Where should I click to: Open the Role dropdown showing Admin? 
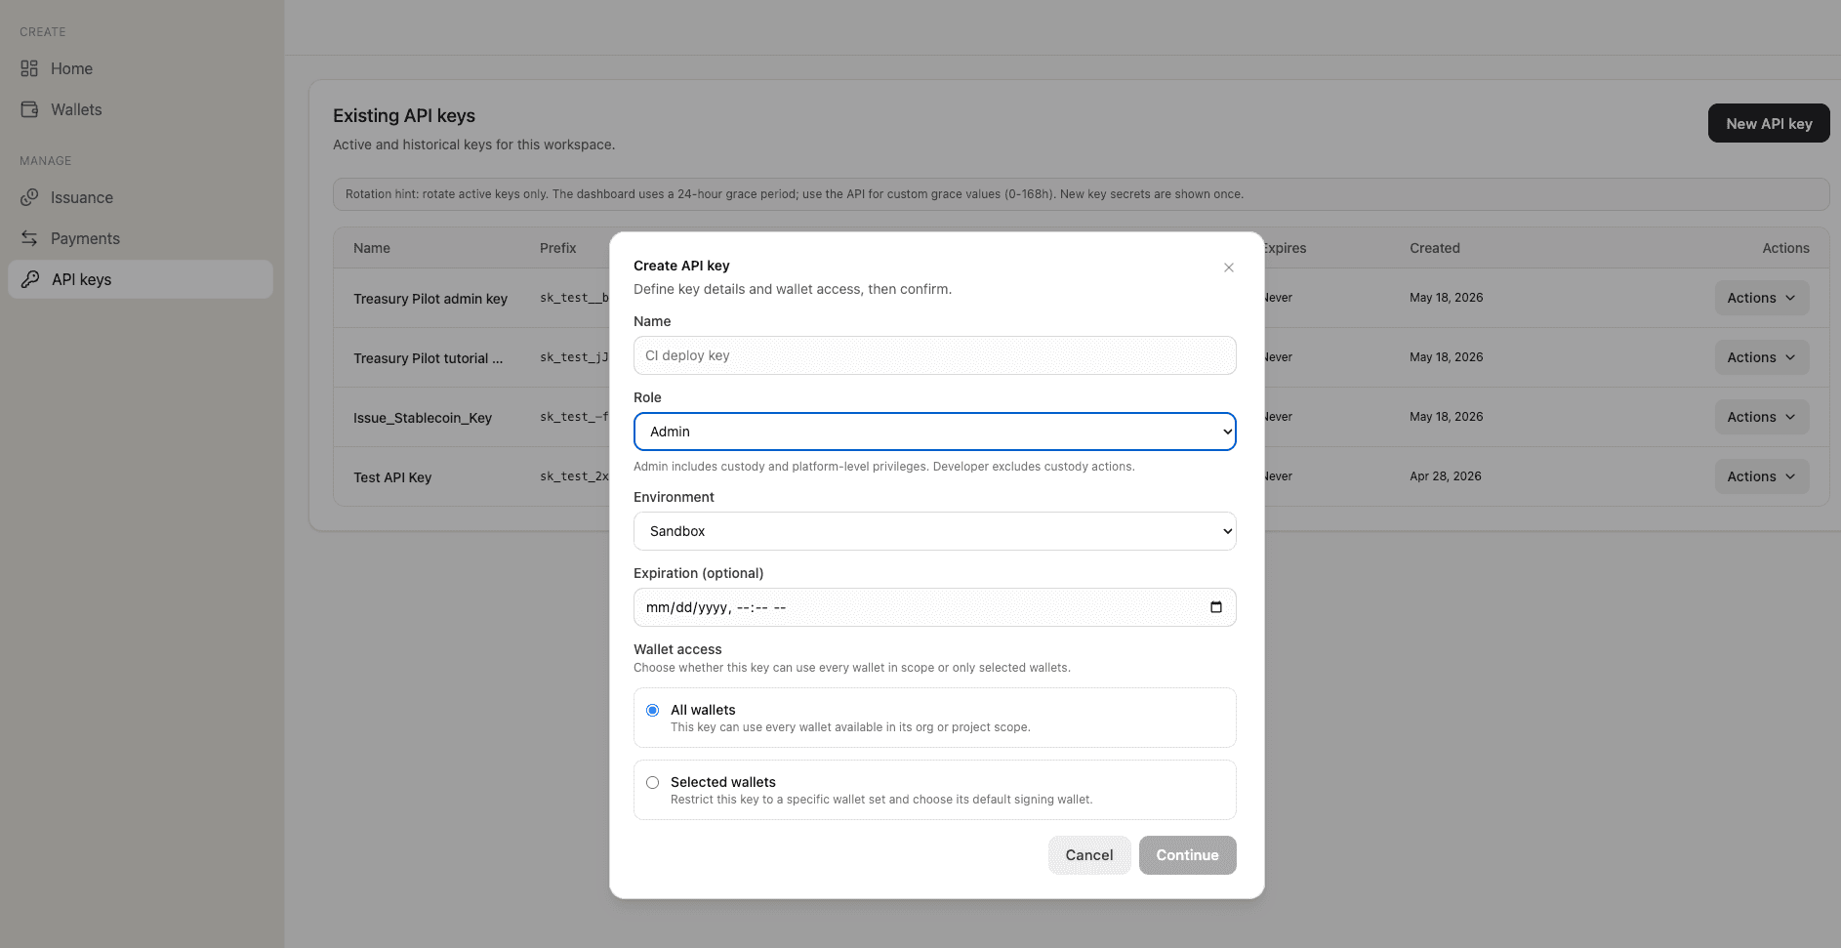coord(935,432)
